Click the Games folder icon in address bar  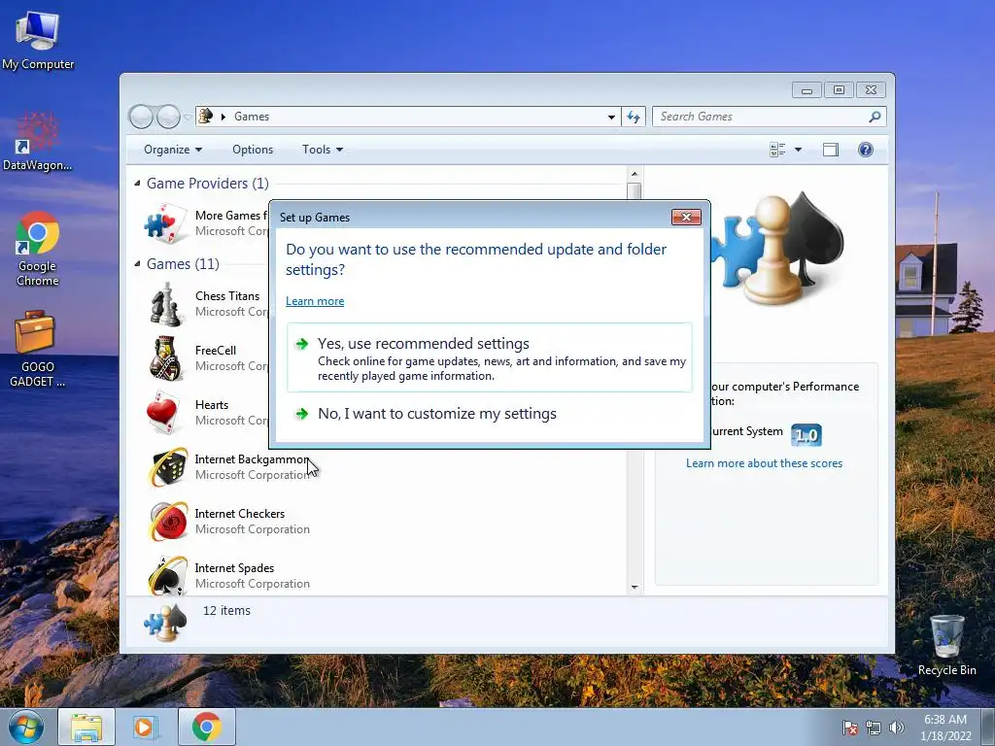(206, 117)
